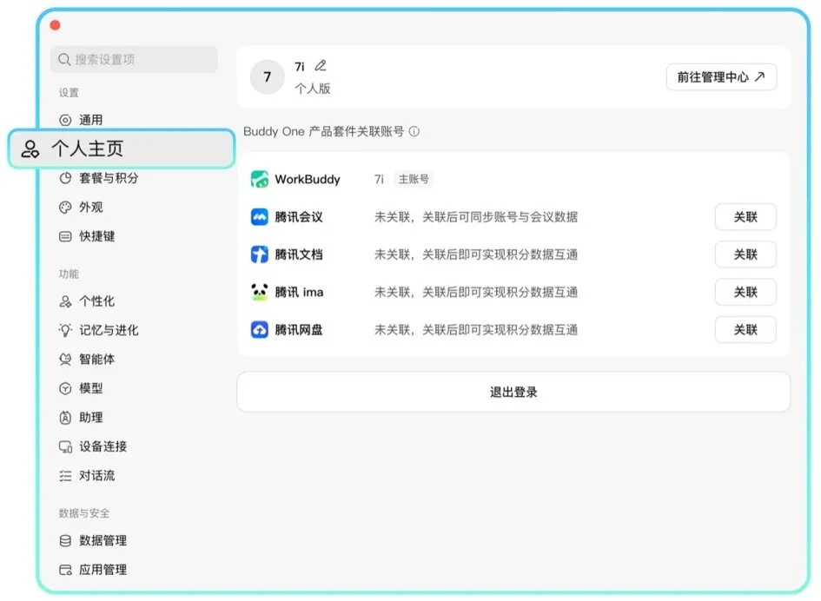Click the robot icon beside 智能体
This screenshot has width=821, height=601.
click(x=65, y=360)
